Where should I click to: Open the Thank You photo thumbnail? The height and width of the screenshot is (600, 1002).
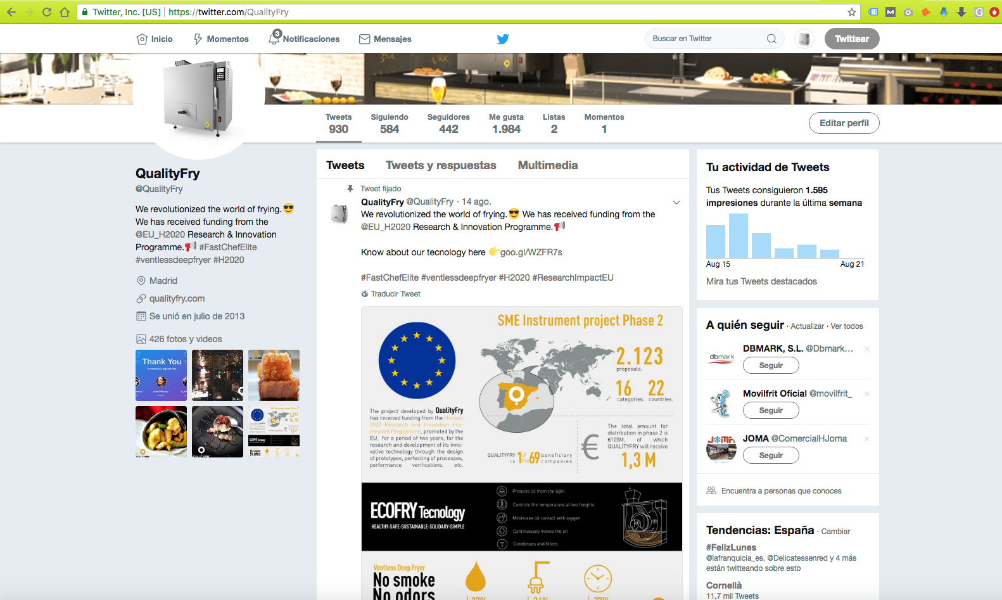162,376
